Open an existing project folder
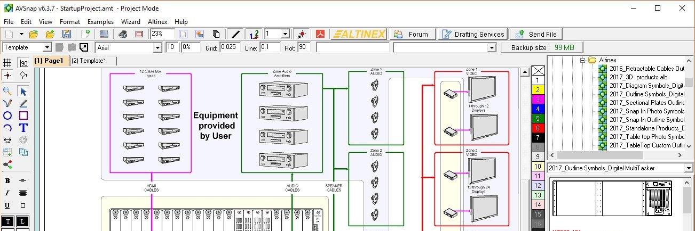Screen dimensions: 695x231 point(33,34)
